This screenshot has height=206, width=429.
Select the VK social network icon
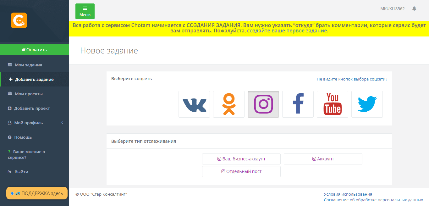point(194,104)
